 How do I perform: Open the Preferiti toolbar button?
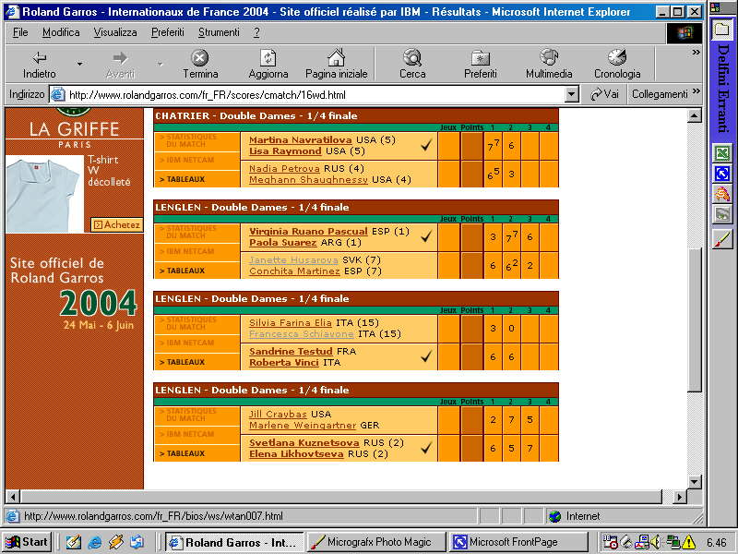coord(480,64)
